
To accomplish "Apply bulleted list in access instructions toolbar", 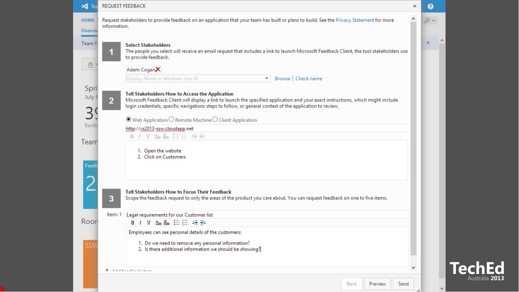I will pos(176,136).
